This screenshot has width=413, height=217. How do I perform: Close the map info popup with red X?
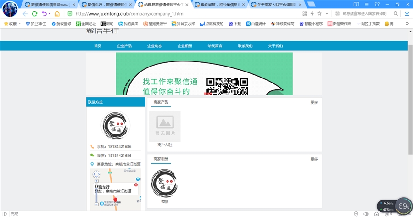[136, 184]
